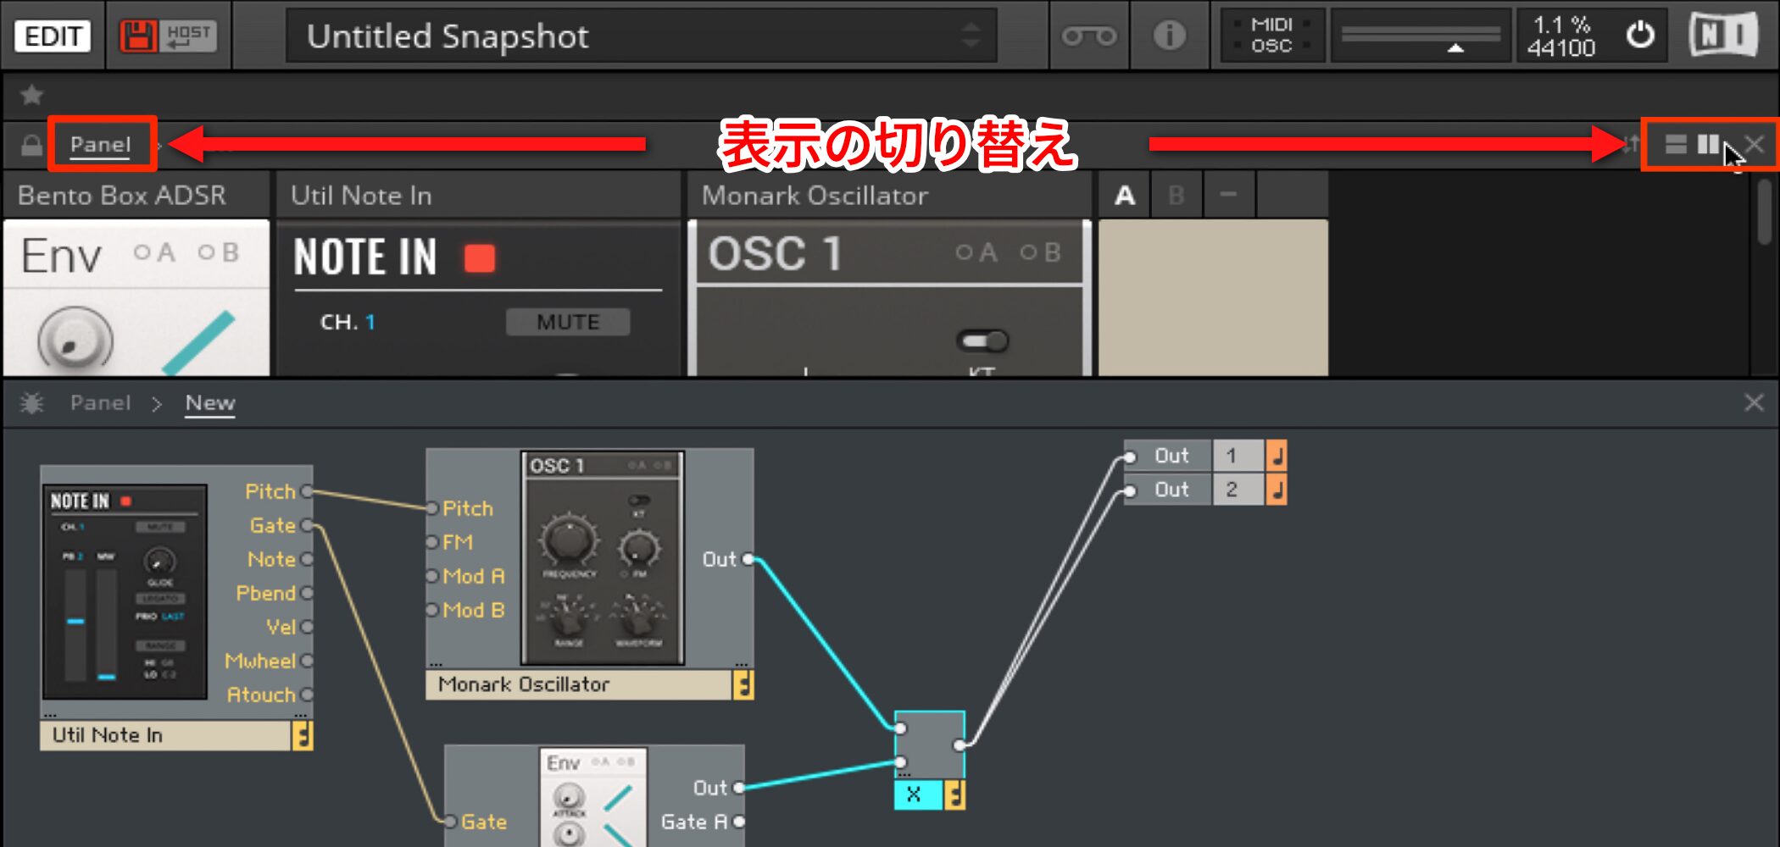Viewport: 1780px width, 847px height.
Task: Click the Gate output port of Note In
Action: [307, 525]
